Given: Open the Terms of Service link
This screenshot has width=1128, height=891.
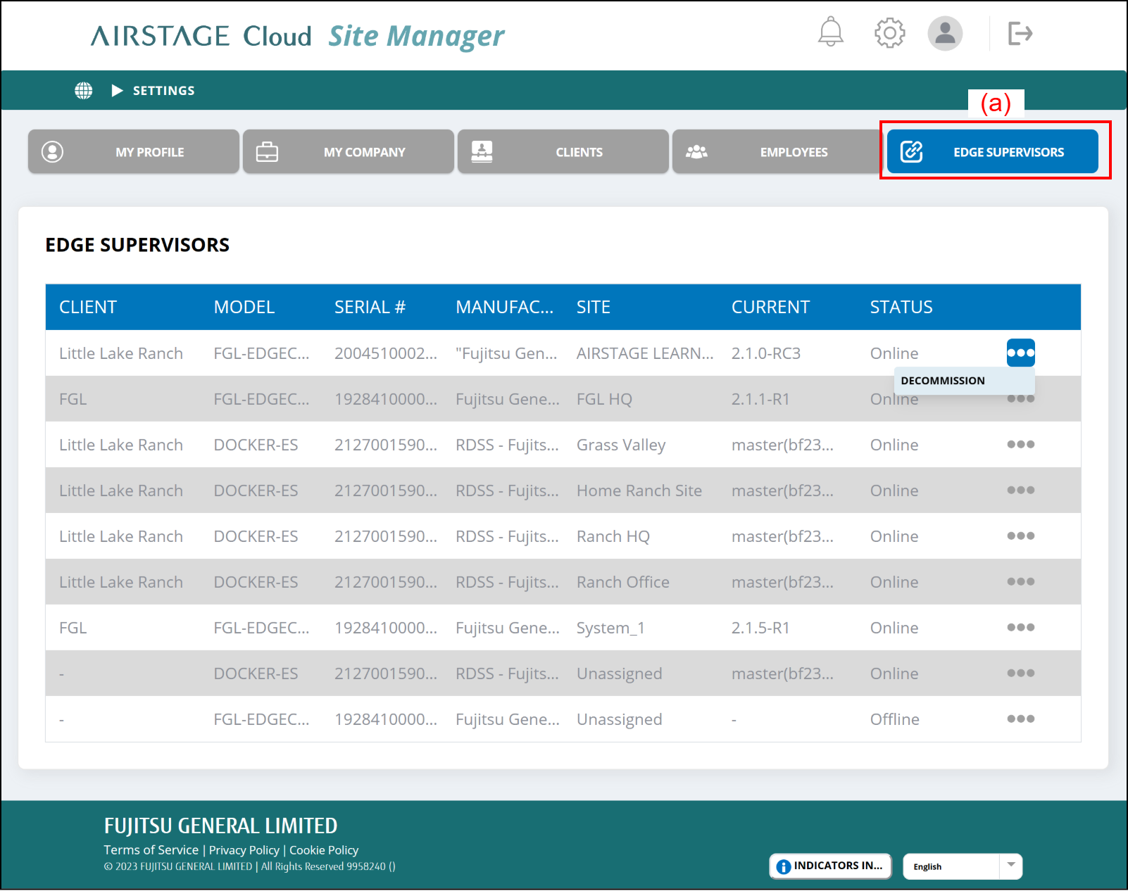Looking at the screenshot, I should pos(151,850).
